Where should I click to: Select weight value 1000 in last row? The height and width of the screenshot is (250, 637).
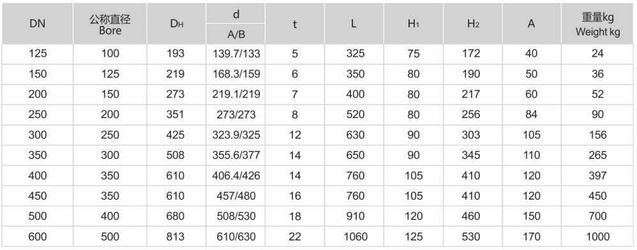coord(597,237)
